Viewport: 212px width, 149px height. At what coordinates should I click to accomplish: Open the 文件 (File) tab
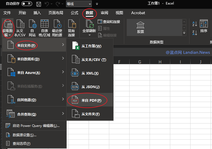click(x=7, y=13)
